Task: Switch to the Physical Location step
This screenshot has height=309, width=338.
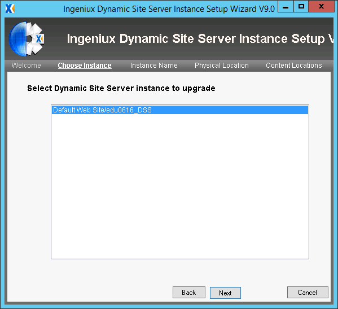Action: 222,66
